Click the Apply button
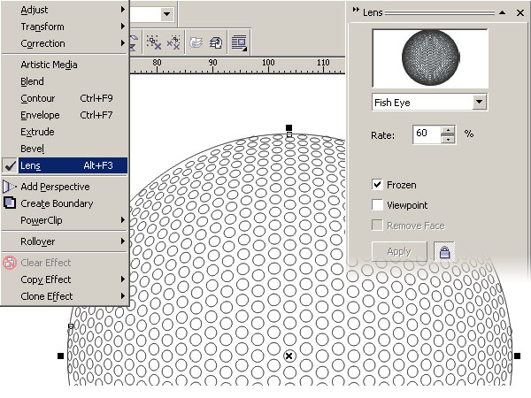Viewport: 531px width, 398px height. point(399,251)
